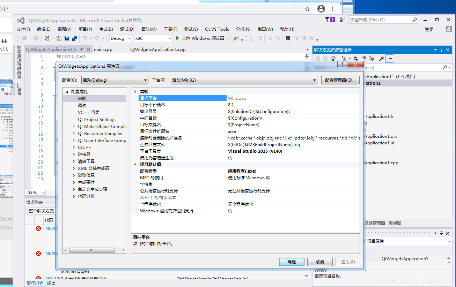Open the 调试(D) menu
Screen dimensions: 456x287
coord(127,29)
